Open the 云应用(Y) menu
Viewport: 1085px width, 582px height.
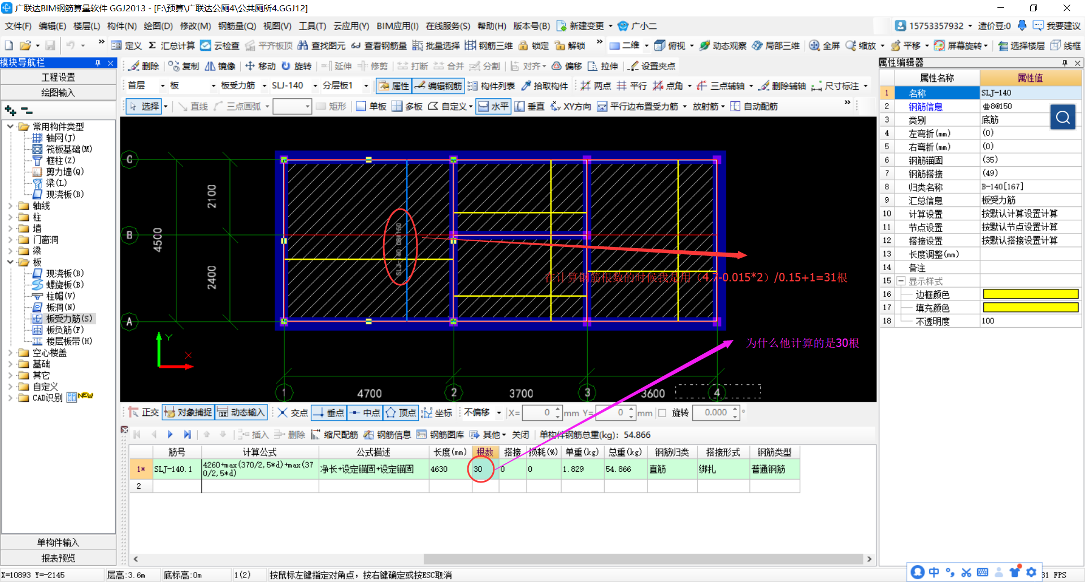[351, 26]
